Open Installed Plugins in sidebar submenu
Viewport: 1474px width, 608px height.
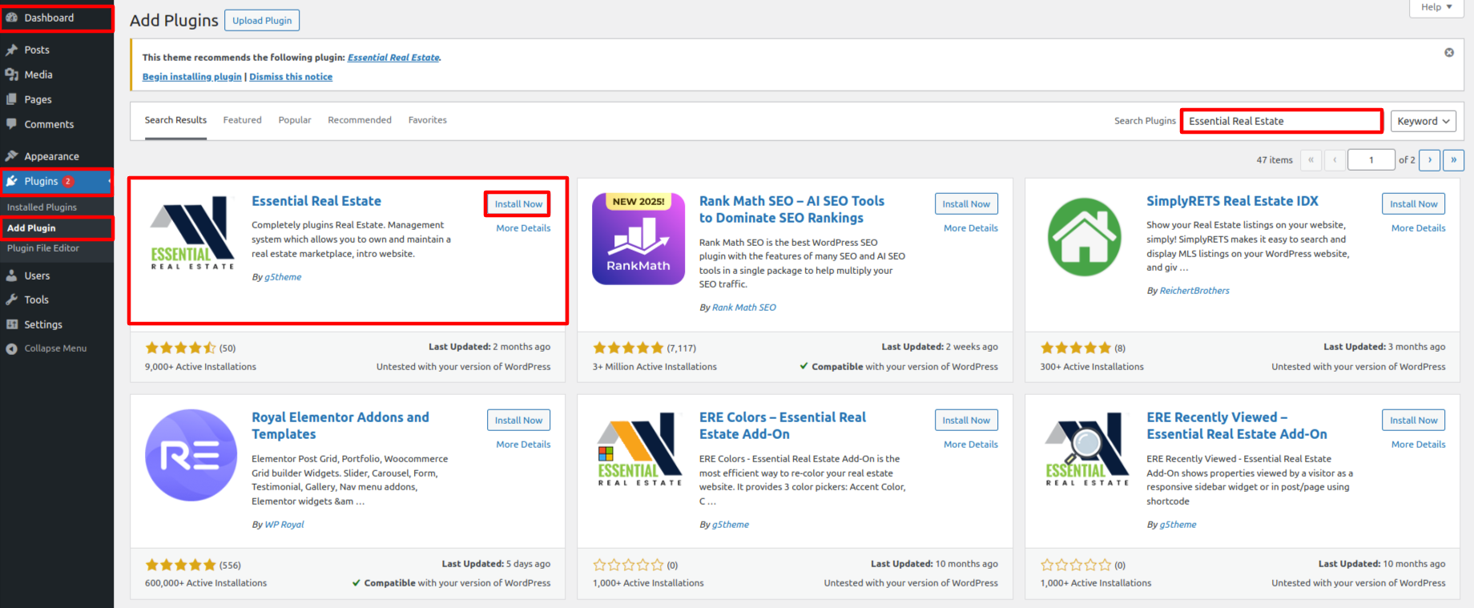pos(42,207)
